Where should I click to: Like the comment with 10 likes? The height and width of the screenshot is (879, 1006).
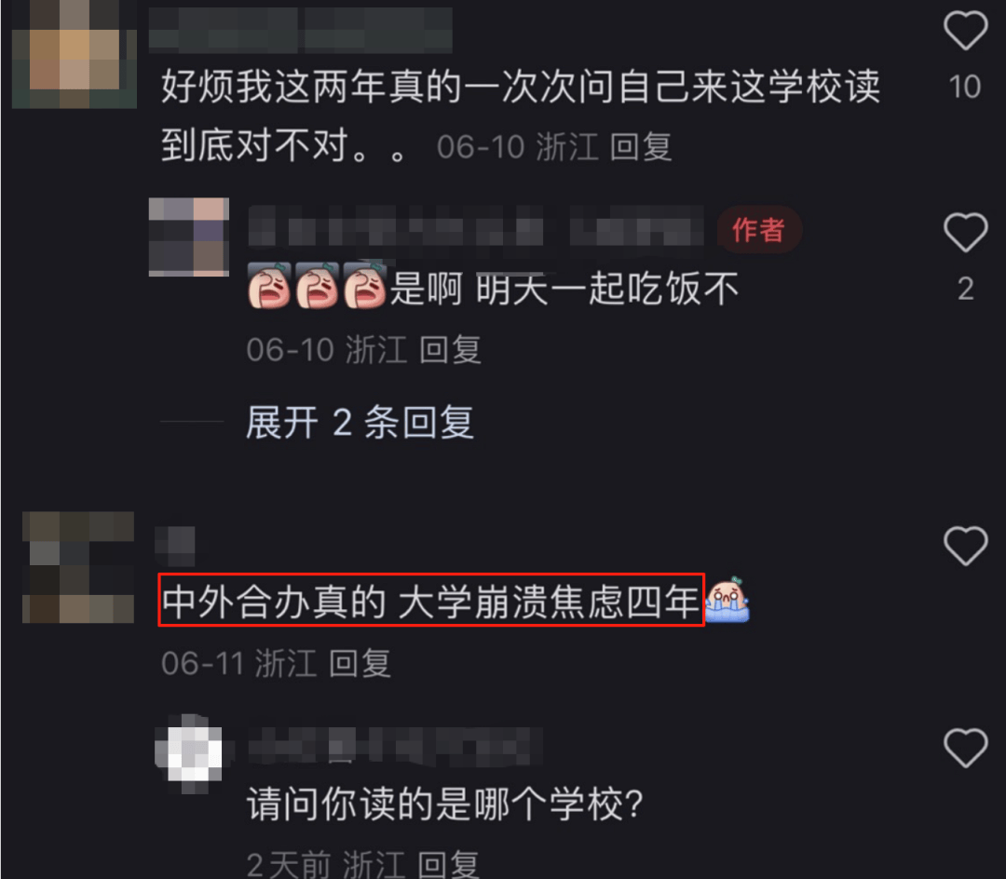coord(965,30)
